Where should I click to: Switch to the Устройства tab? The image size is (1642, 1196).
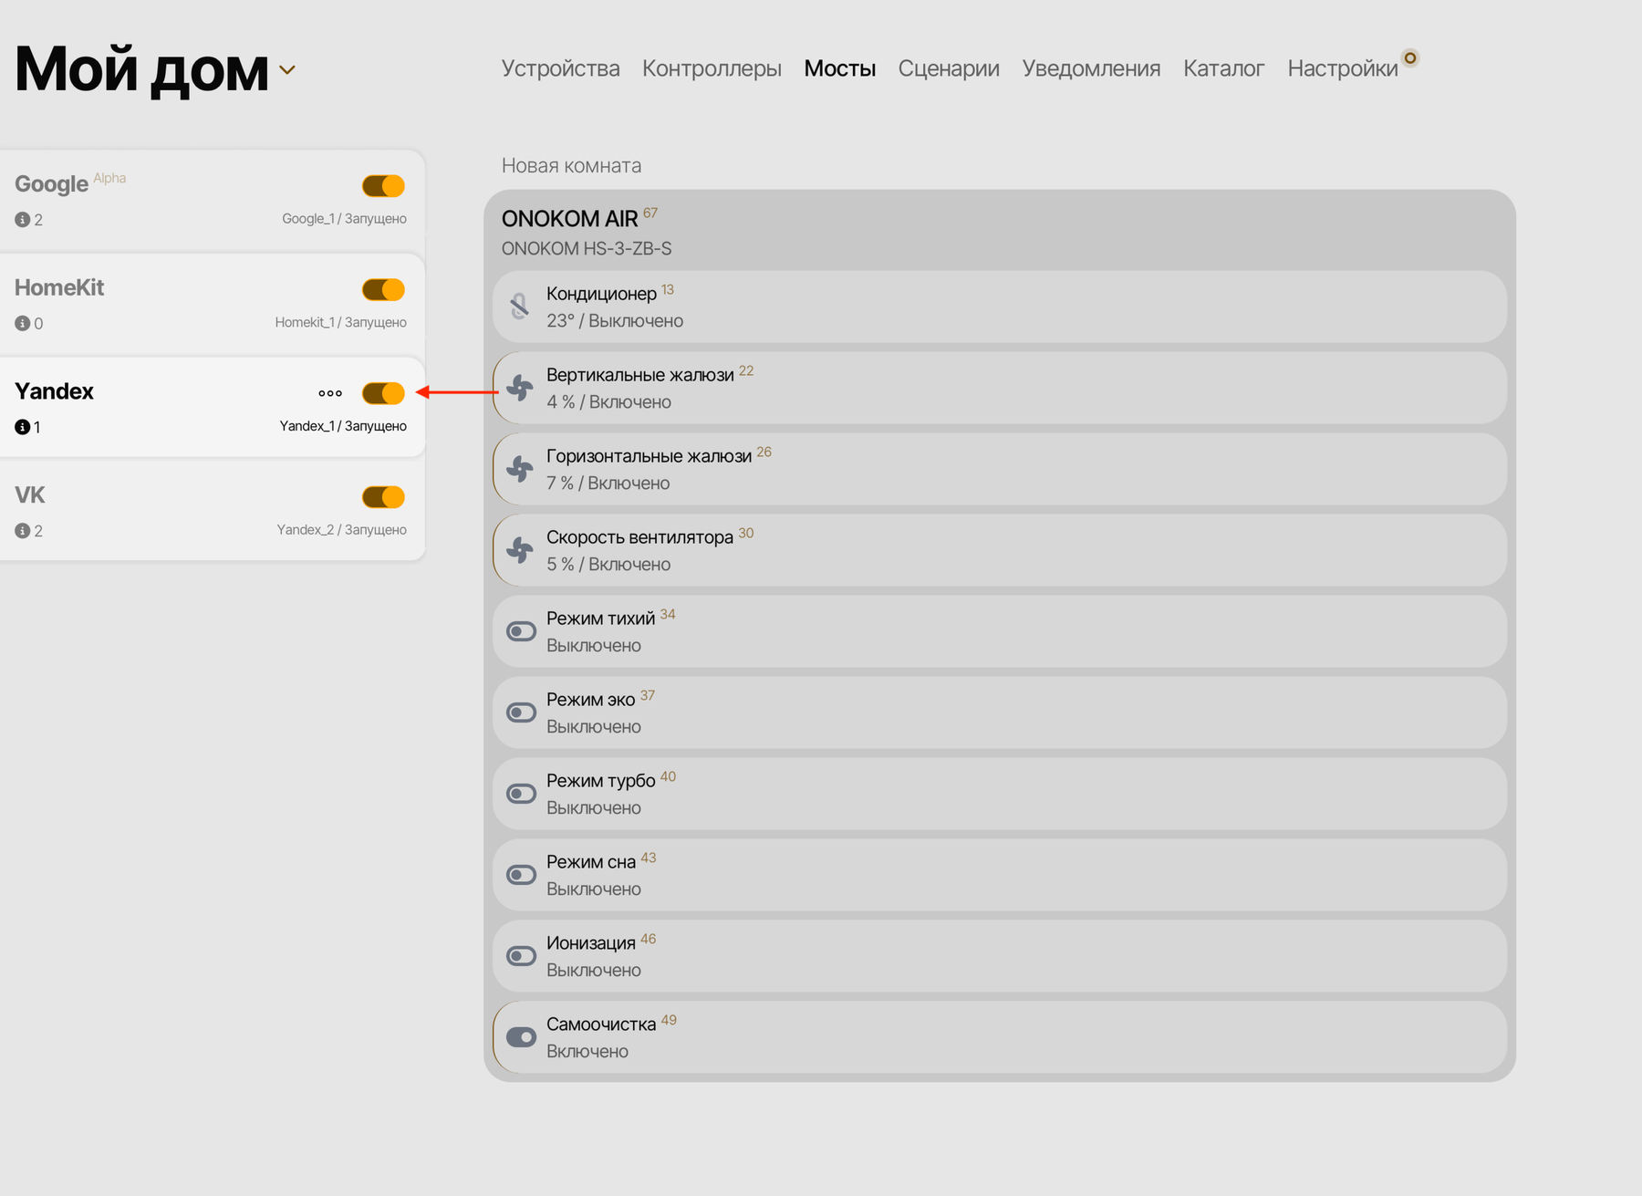(560, 68)
